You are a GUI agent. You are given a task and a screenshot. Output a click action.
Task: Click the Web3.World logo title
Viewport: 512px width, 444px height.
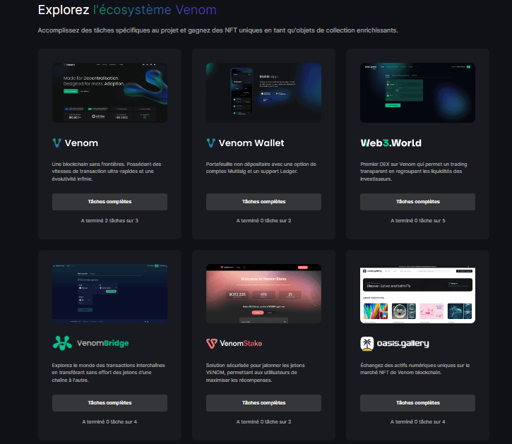point(391,143)
